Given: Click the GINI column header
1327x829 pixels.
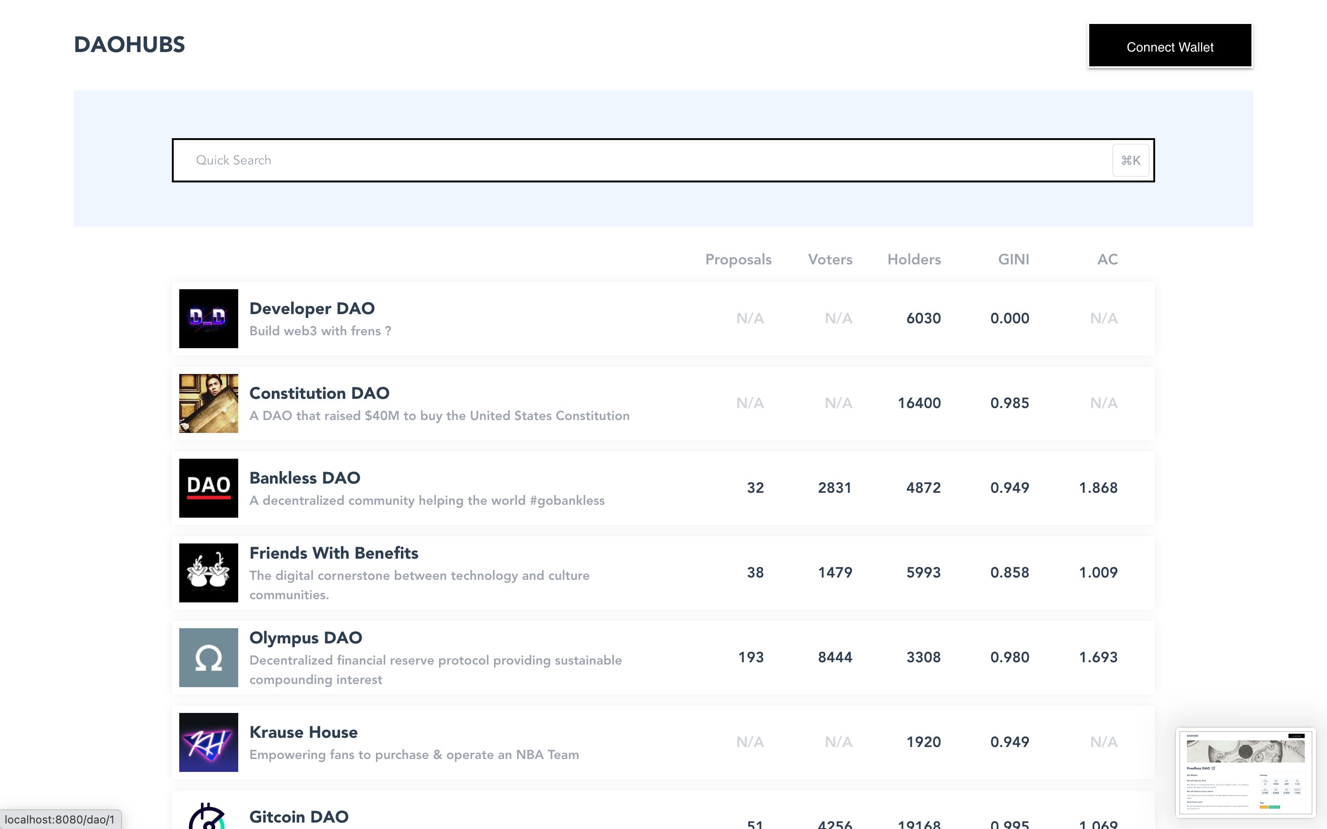Looking at the screenshot, I should click(1013, 259).
